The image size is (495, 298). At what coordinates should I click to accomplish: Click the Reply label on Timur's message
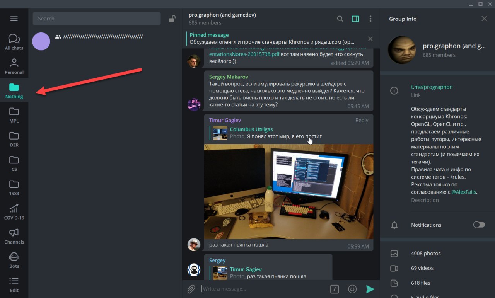pyautogui.click(x=362, y=120)
